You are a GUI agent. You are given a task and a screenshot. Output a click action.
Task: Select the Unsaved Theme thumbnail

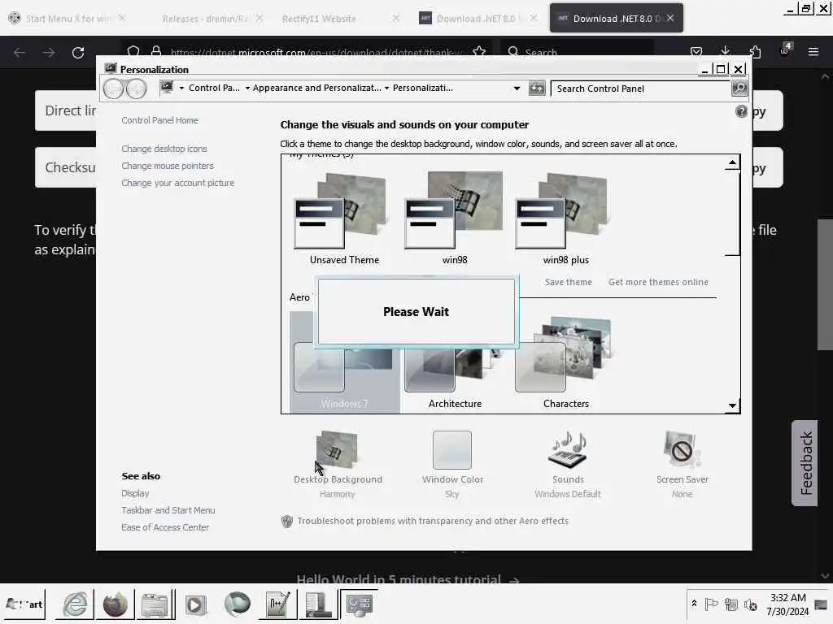pyautogui.click(x=344, y=219)
